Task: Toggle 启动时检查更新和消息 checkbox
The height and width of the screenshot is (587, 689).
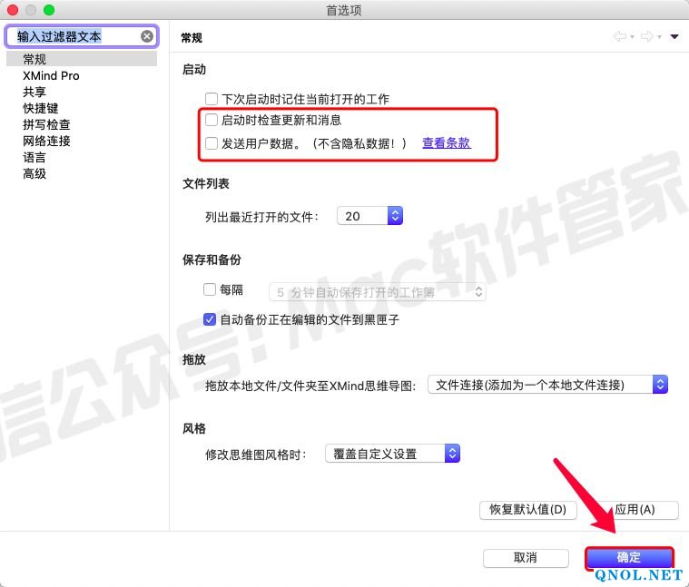Action: tap(212, 120)
